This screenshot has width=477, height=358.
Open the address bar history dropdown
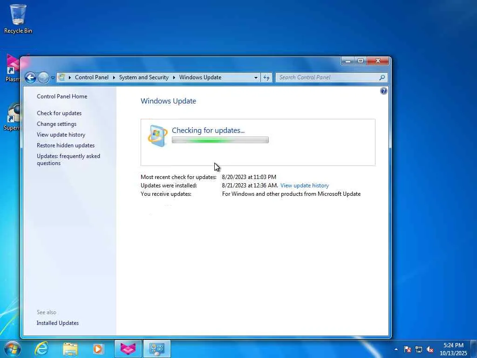coord(256,78)
